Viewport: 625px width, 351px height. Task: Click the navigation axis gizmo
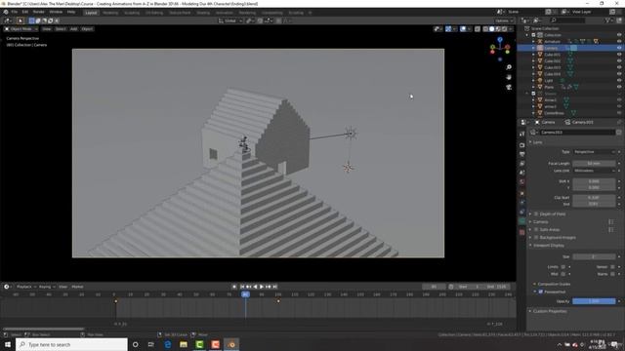pos(500,49)
